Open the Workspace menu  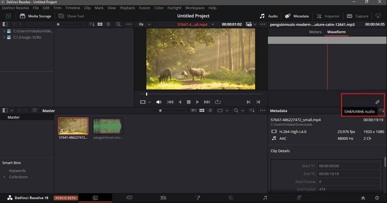(x=195, y=8)
